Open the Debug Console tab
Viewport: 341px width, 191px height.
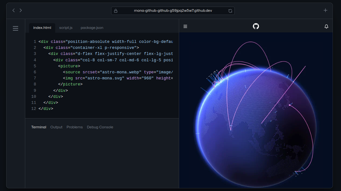(x=100, y=127)
